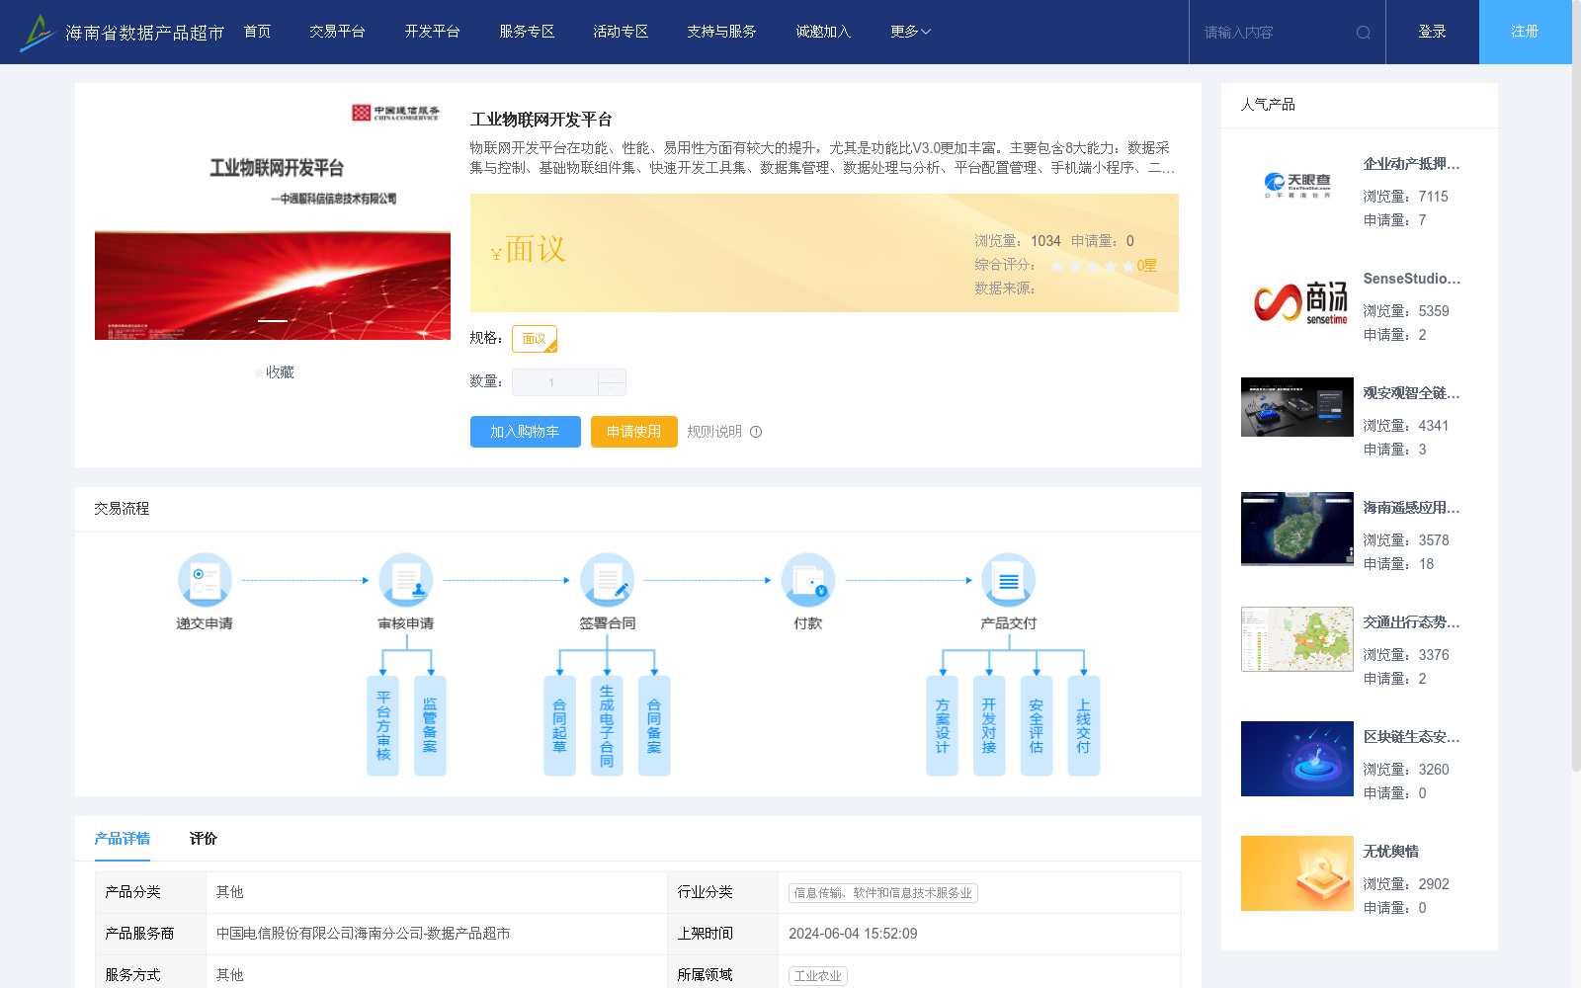Click the 登录 button
This screenshot has height=988, width=1581.
point(1433,32)
